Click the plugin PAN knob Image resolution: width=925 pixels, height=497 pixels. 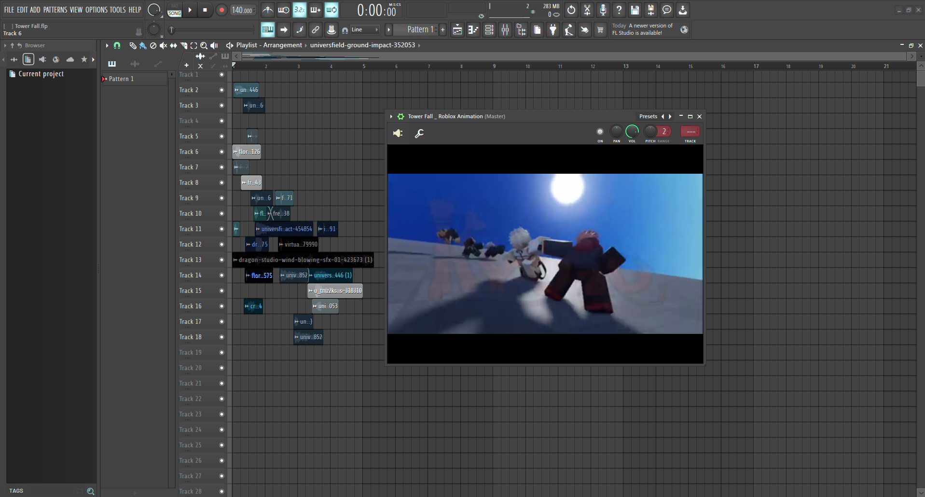coord(616,131)
